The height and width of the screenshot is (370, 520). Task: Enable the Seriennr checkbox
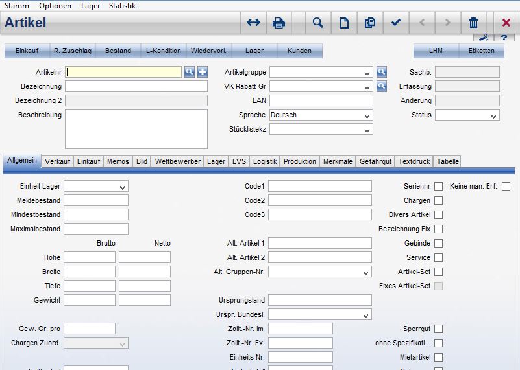point(439,187)
